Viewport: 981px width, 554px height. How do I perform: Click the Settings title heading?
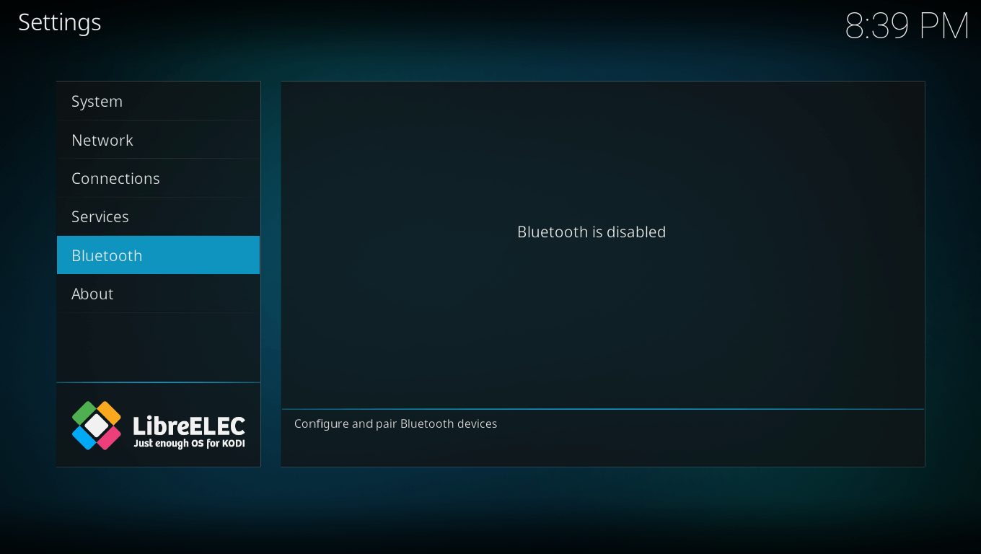(x=60, y=22)
